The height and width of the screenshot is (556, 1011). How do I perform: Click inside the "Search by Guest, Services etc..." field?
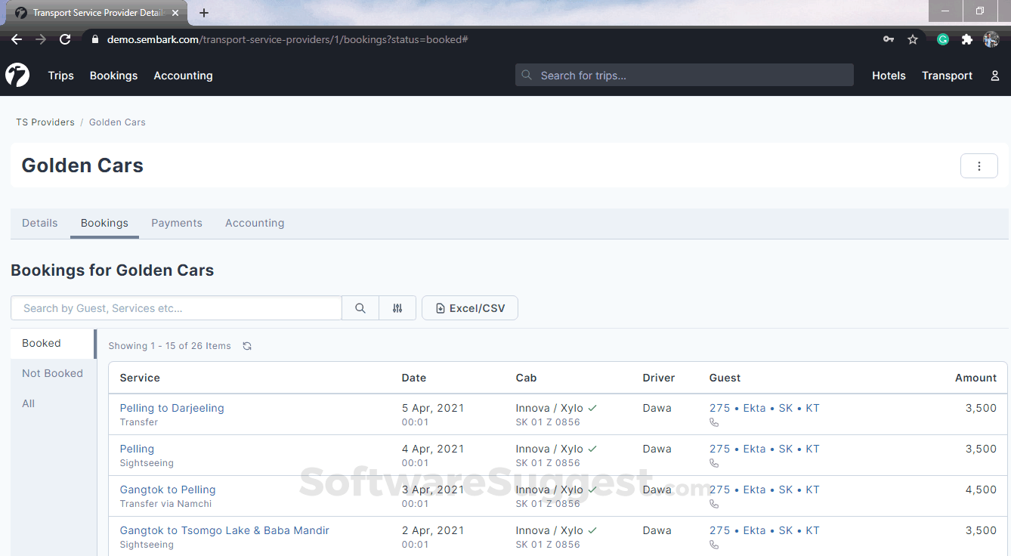[x=175, y=307]
